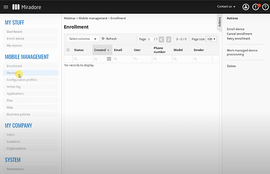Open the Page size dropdown
Image resolution: width=270 pixels, height=174 pixels.
point(211,39)
